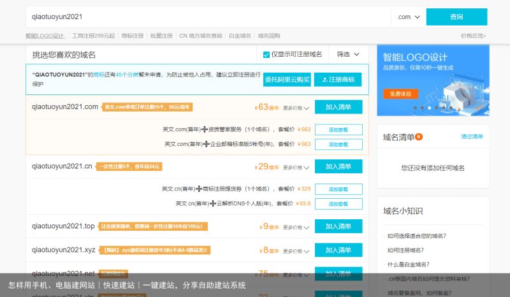The image size is (510, 297).
Task: Open 如何选择适合您的域名? article
Action: click(x=416, y=236)
